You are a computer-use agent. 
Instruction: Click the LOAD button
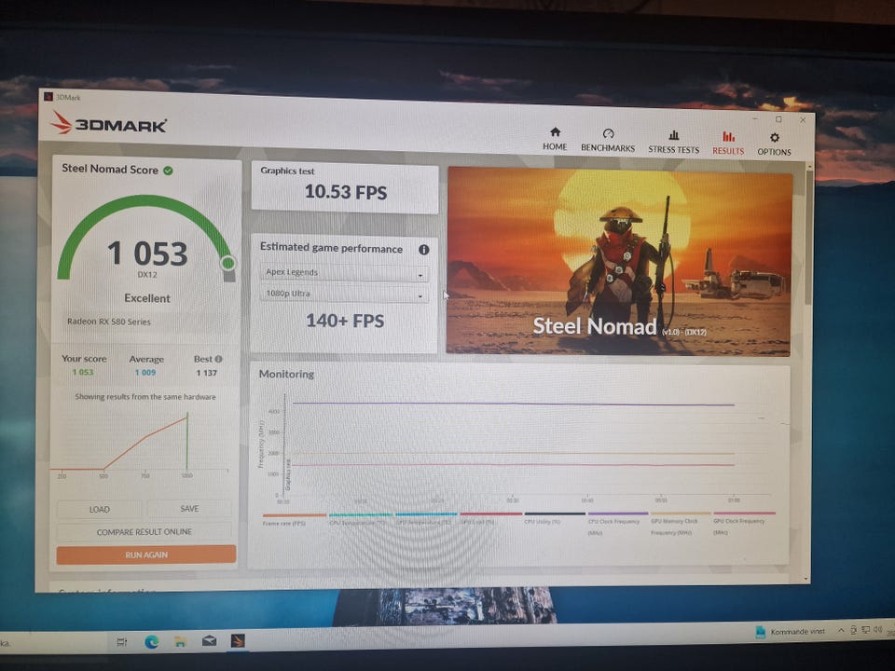pyautogui.click(x=100, y=509)
